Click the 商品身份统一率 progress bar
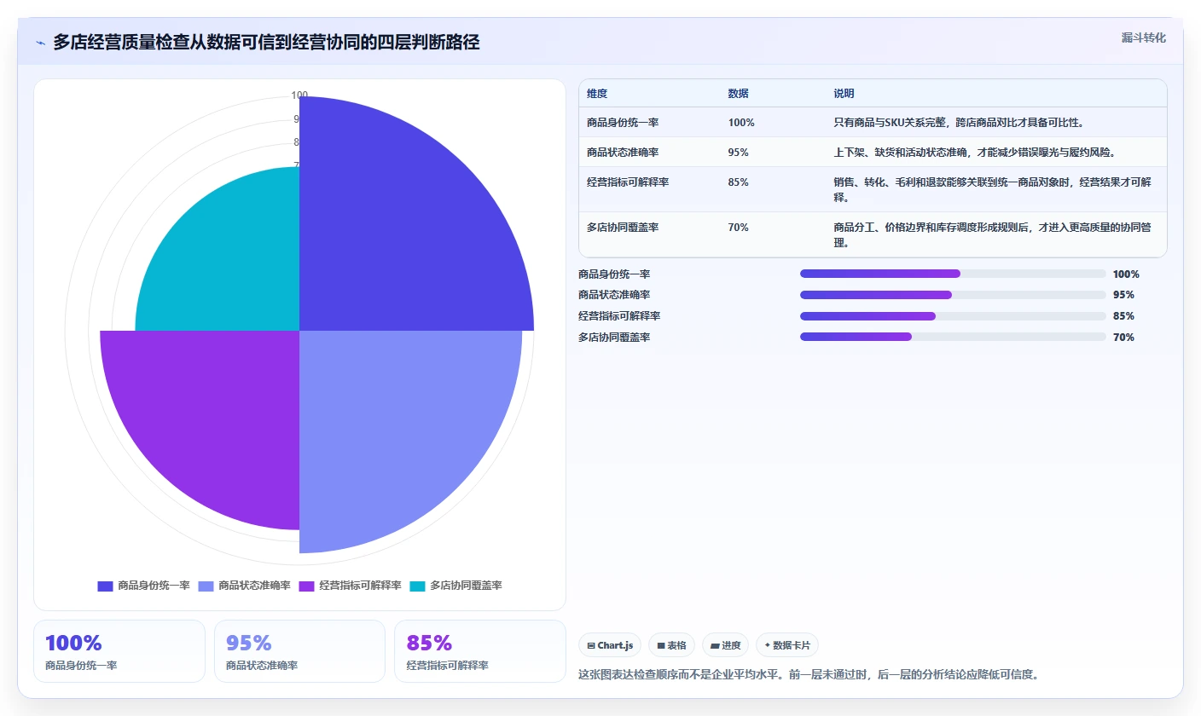The height and width of the screenshot is (716, 1201). (953, 274)
